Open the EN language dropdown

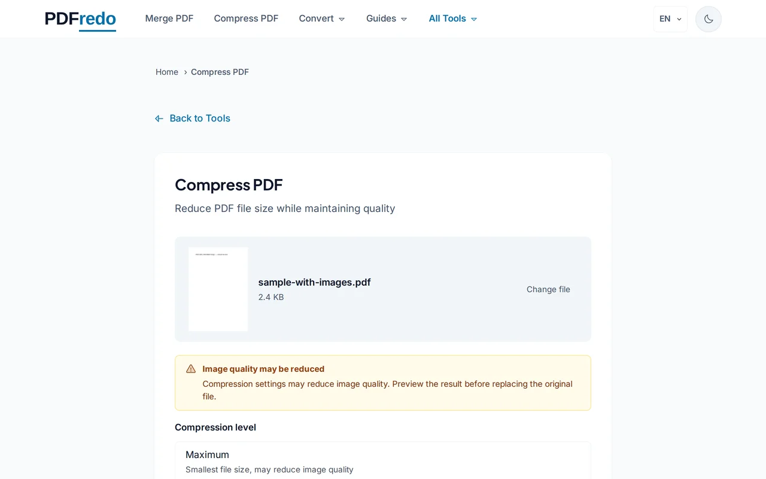pos(670,19)
